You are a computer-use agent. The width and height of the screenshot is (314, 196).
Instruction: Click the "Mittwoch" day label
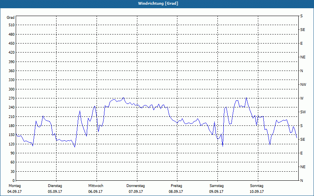[x=96, y=186]
